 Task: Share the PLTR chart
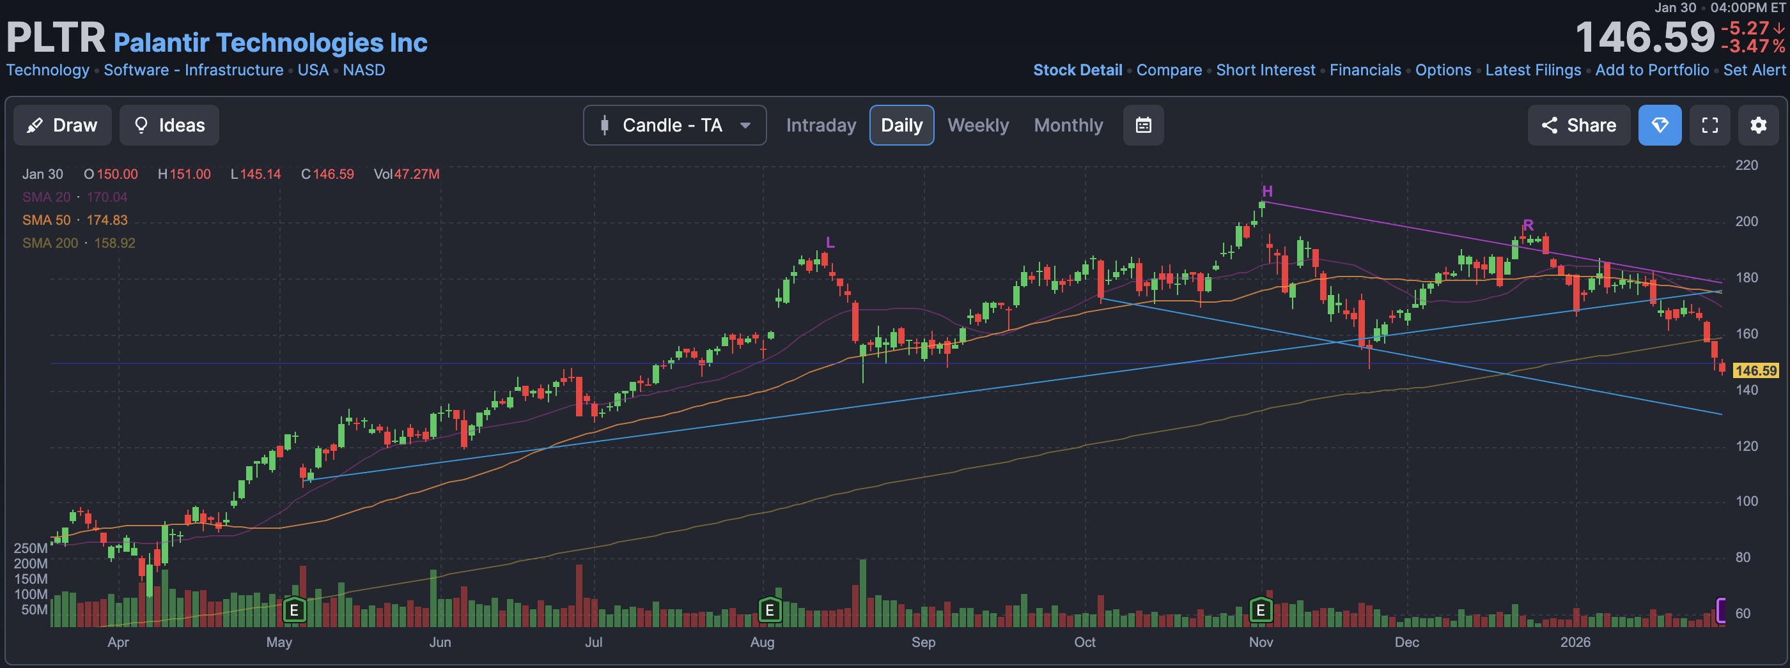click(x=1578, y=125)
